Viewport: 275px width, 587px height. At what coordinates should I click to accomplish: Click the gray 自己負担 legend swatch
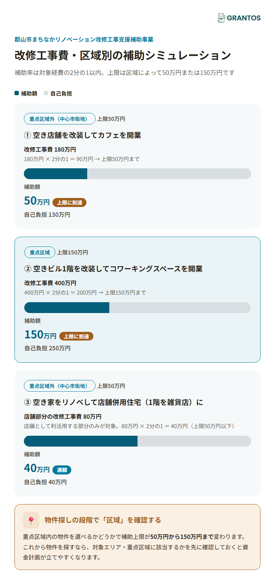tap(46, 93)
